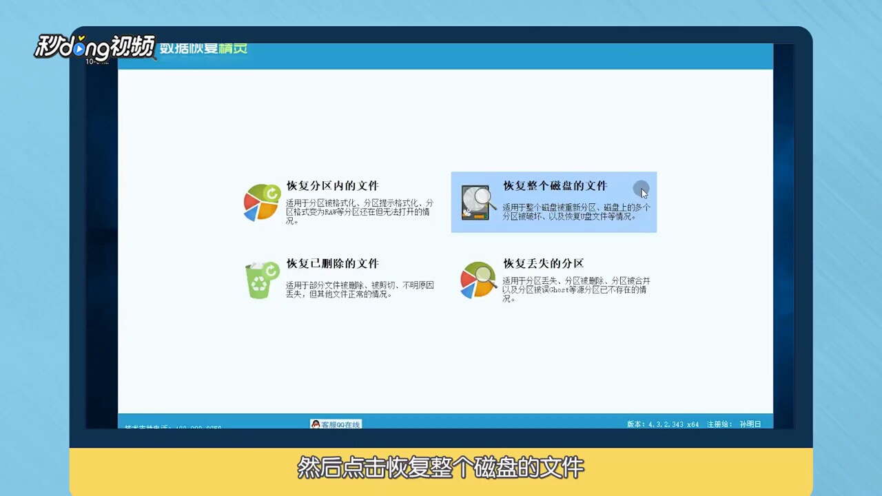Click the 注册给: 孙明日 status text
882x496 pixels.
(x=734, y=424)
